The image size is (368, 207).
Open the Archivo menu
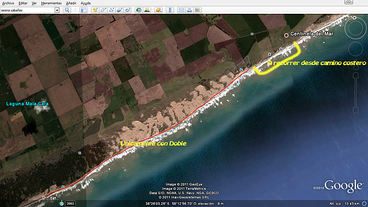point(8,3)
